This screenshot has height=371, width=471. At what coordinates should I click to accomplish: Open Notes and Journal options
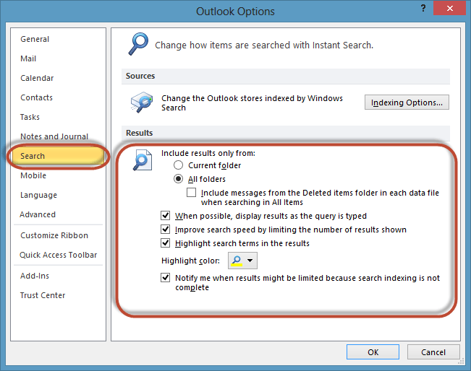click(54, 136)
